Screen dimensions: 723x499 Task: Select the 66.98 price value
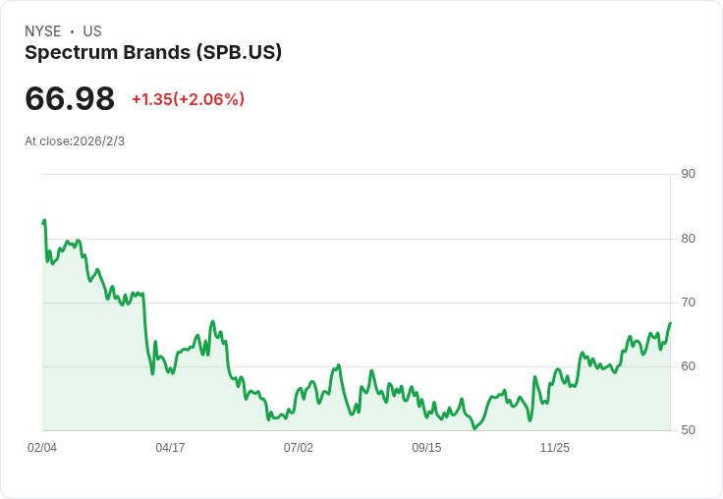70,98
